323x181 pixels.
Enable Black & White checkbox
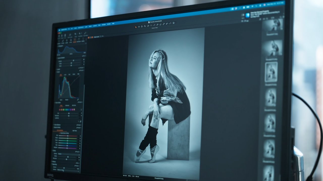click(x=60, y=133)
